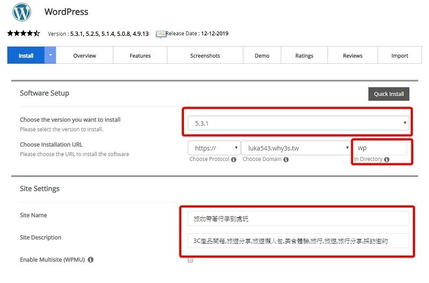Click the Choose Installation URL label
The height and width of the screenshot is (283, 429).
pos(51,144)
